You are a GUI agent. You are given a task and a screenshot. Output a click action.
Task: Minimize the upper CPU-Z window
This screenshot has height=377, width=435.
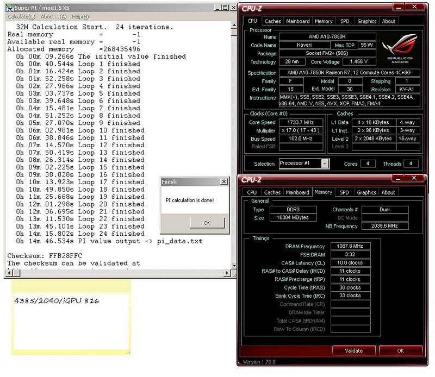coord(400,7)
